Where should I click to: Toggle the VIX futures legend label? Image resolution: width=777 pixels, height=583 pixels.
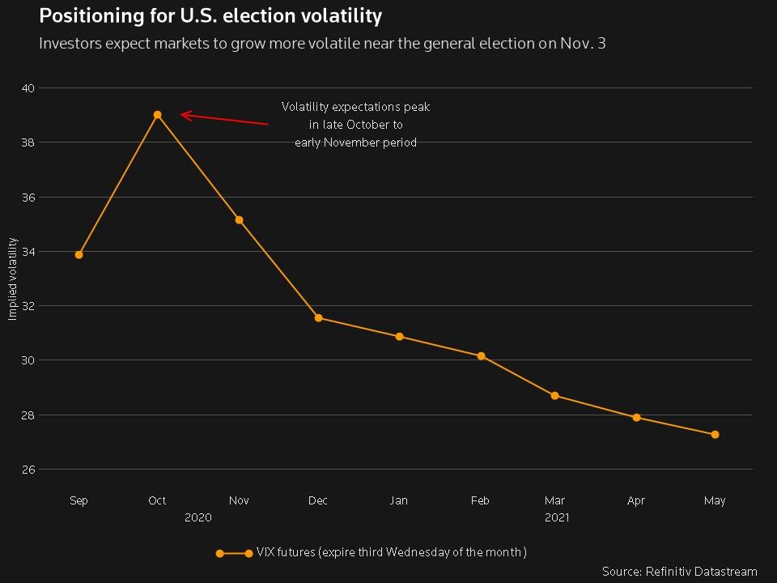391,553
